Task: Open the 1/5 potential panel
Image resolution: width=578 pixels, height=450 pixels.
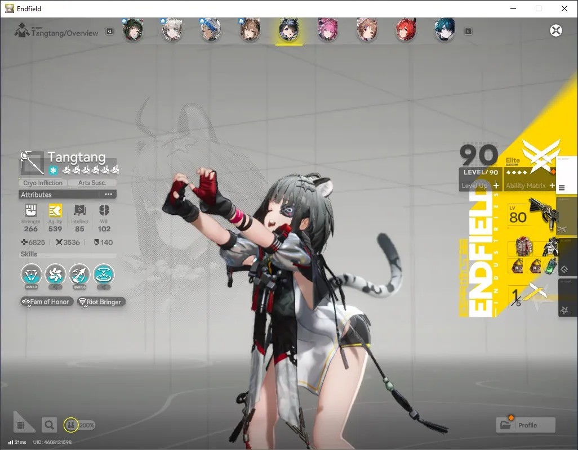Action: tap(528, 296)
